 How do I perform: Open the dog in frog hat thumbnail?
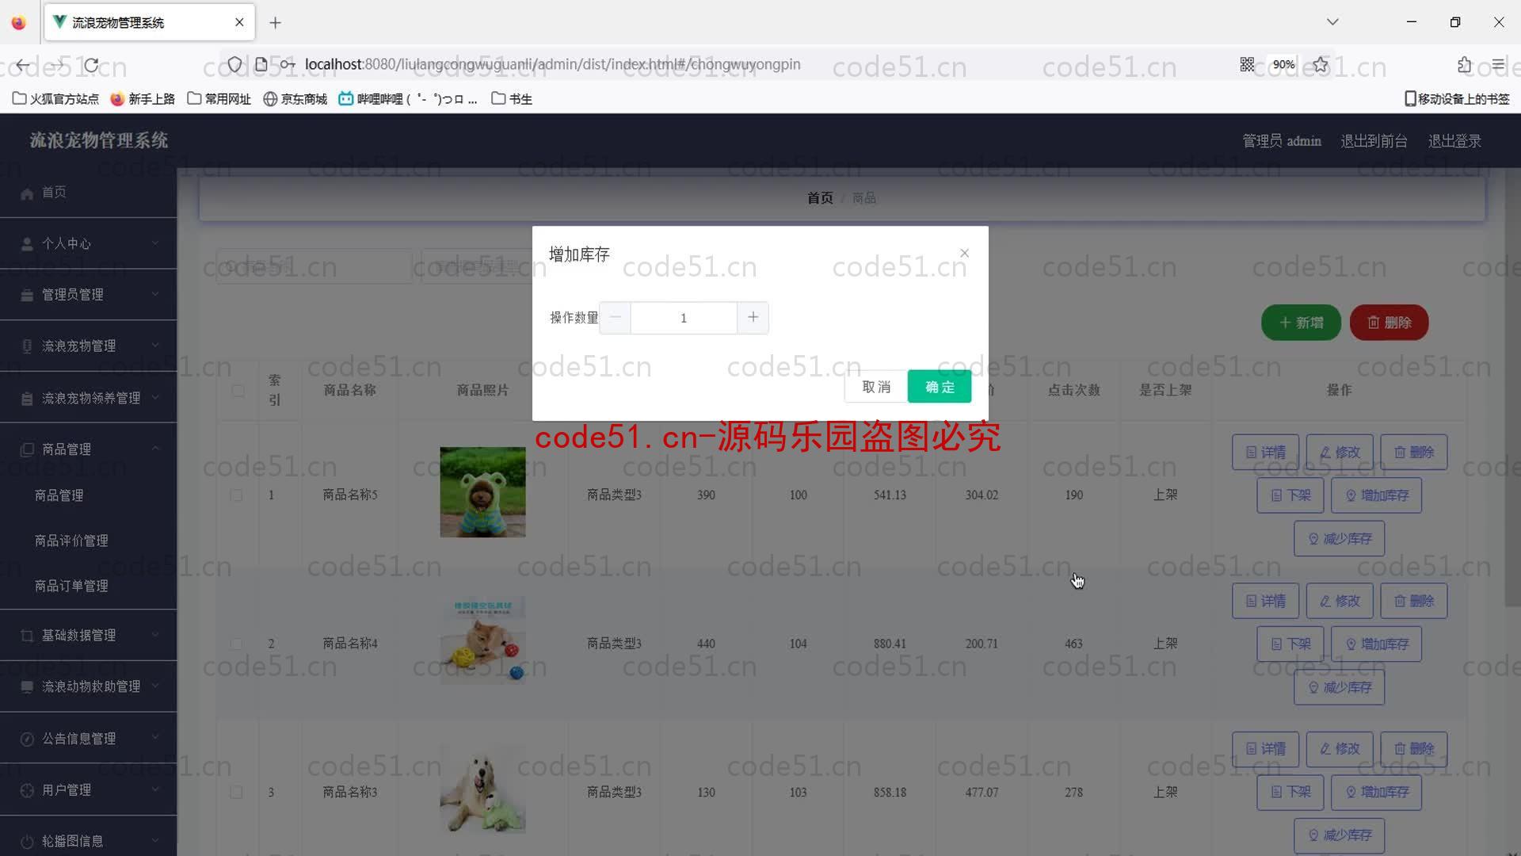point(482,492)
